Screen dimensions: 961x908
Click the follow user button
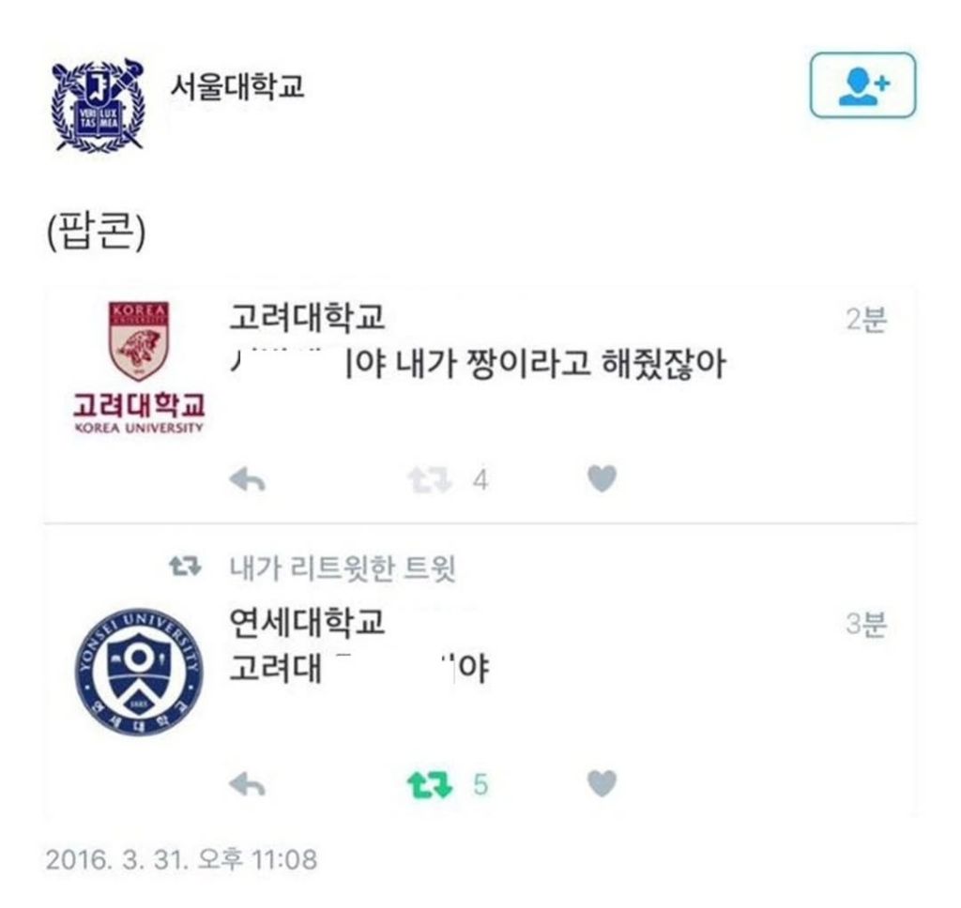(862, 85)
